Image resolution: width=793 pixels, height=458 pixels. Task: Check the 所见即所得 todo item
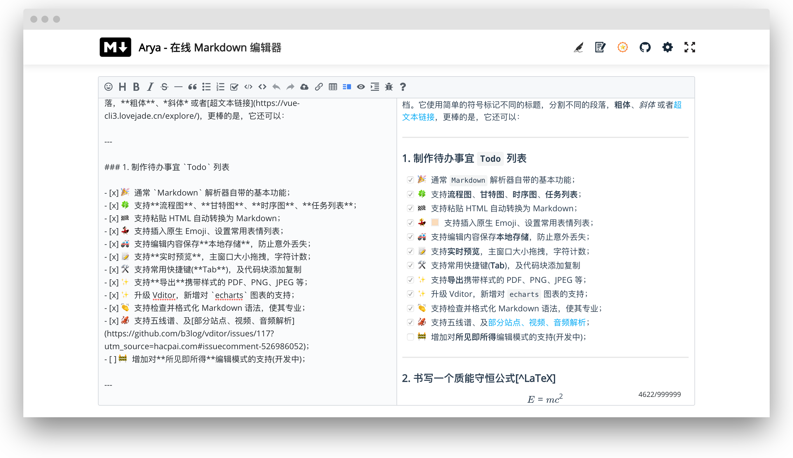[x=410, y=337]
